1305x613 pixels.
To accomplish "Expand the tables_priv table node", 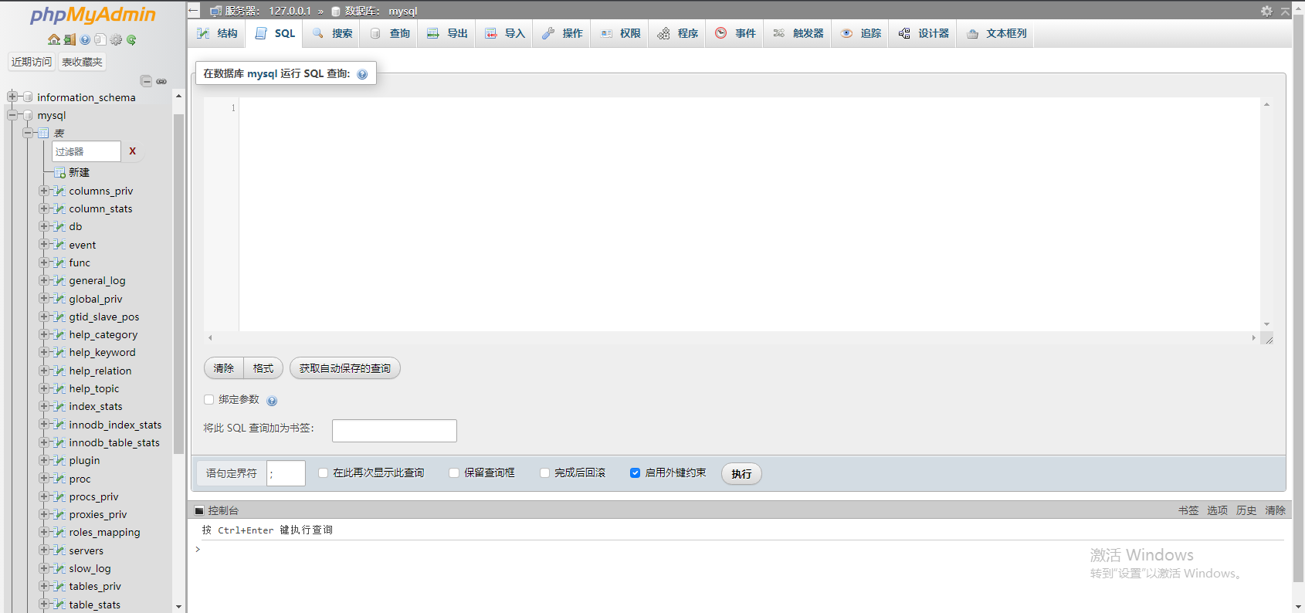I will click(44, 586).
